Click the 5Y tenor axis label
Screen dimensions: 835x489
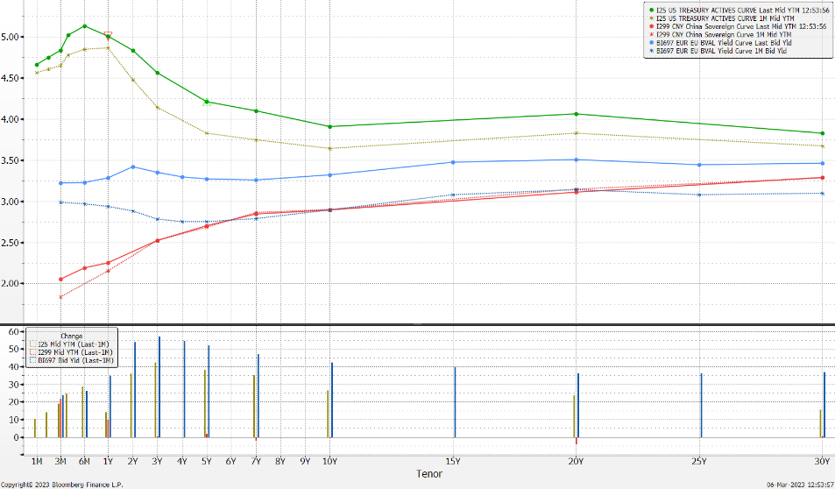coord(207,461)
